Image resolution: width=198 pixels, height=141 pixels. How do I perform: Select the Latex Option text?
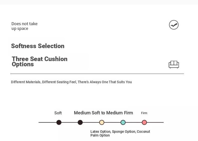(x=101, y=132)
